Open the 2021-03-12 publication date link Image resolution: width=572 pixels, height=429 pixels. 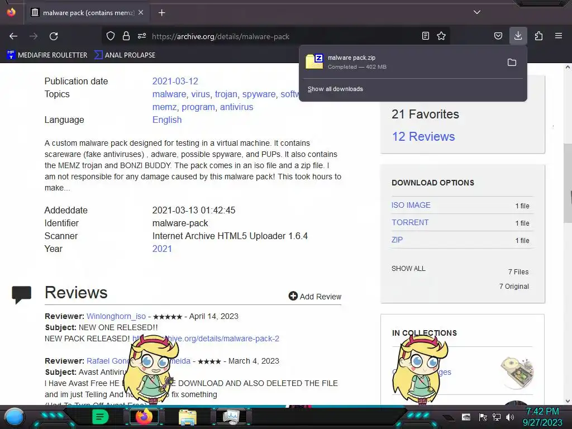tap(175, 81)
